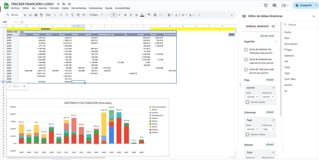Screen dimensions: 319x160
Task: Open the Extensiones menu
Action: pyautogui.click(x=96, y=8)
